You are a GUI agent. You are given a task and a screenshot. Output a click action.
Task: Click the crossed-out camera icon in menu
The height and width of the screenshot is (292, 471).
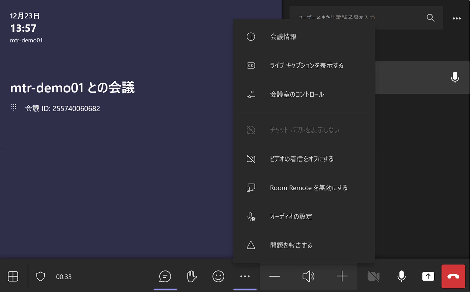pyautogui.click(x=251, y=159)
